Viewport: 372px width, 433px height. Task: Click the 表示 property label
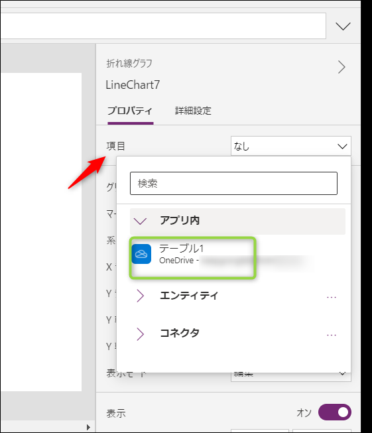click(x=116, y=413)
